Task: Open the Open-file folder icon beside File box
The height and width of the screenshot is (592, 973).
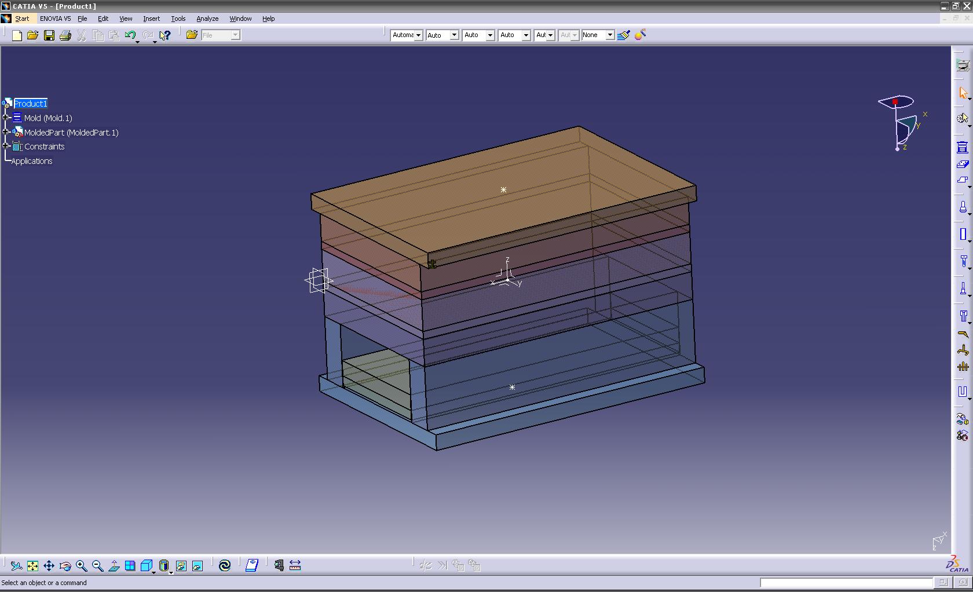Action: click(x=192, y=35)
